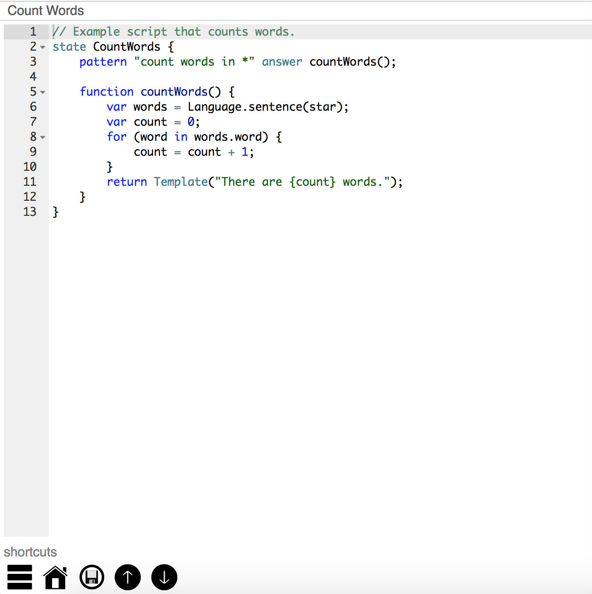This screenshot has height=594, width=592.
Task: Save the script with floppy disk icon
Action: pyautogui.click(x=92, y=577)
